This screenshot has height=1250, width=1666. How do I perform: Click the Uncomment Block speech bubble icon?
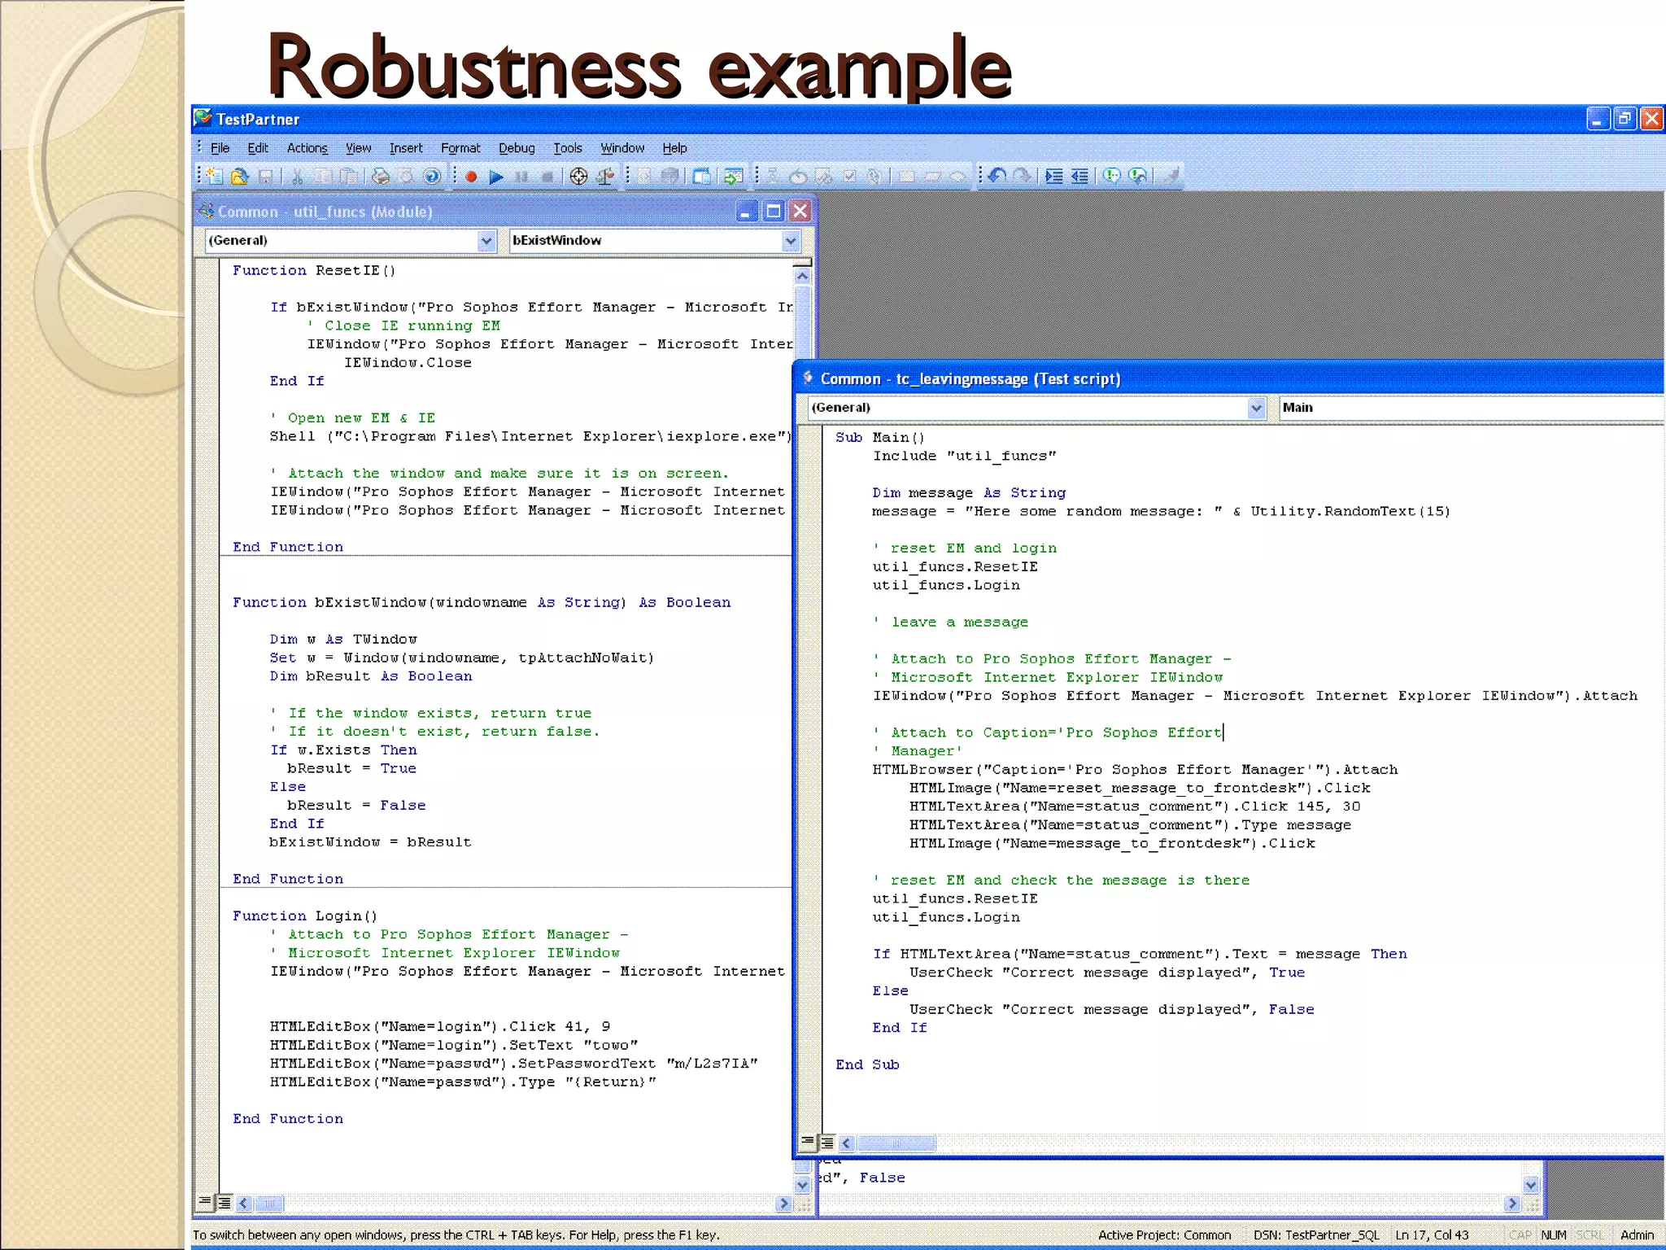point(1137,176)
